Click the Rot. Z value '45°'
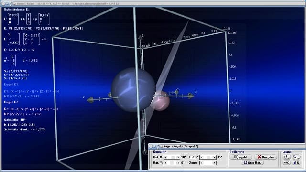306x172 pixels. [x=219, y=157]
